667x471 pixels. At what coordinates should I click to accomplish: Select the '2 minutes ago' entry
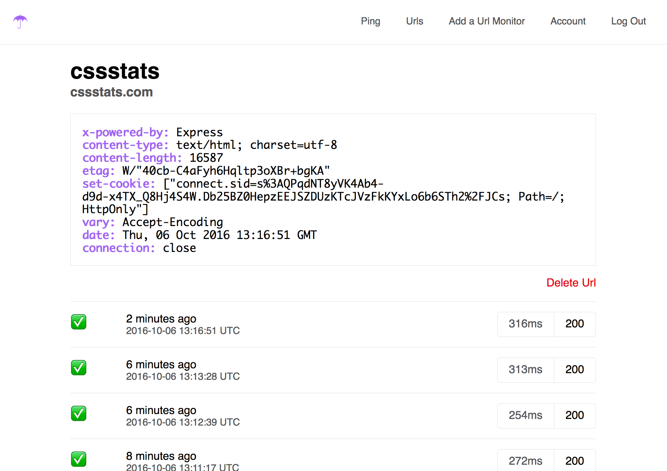click(x=161, y=319)
